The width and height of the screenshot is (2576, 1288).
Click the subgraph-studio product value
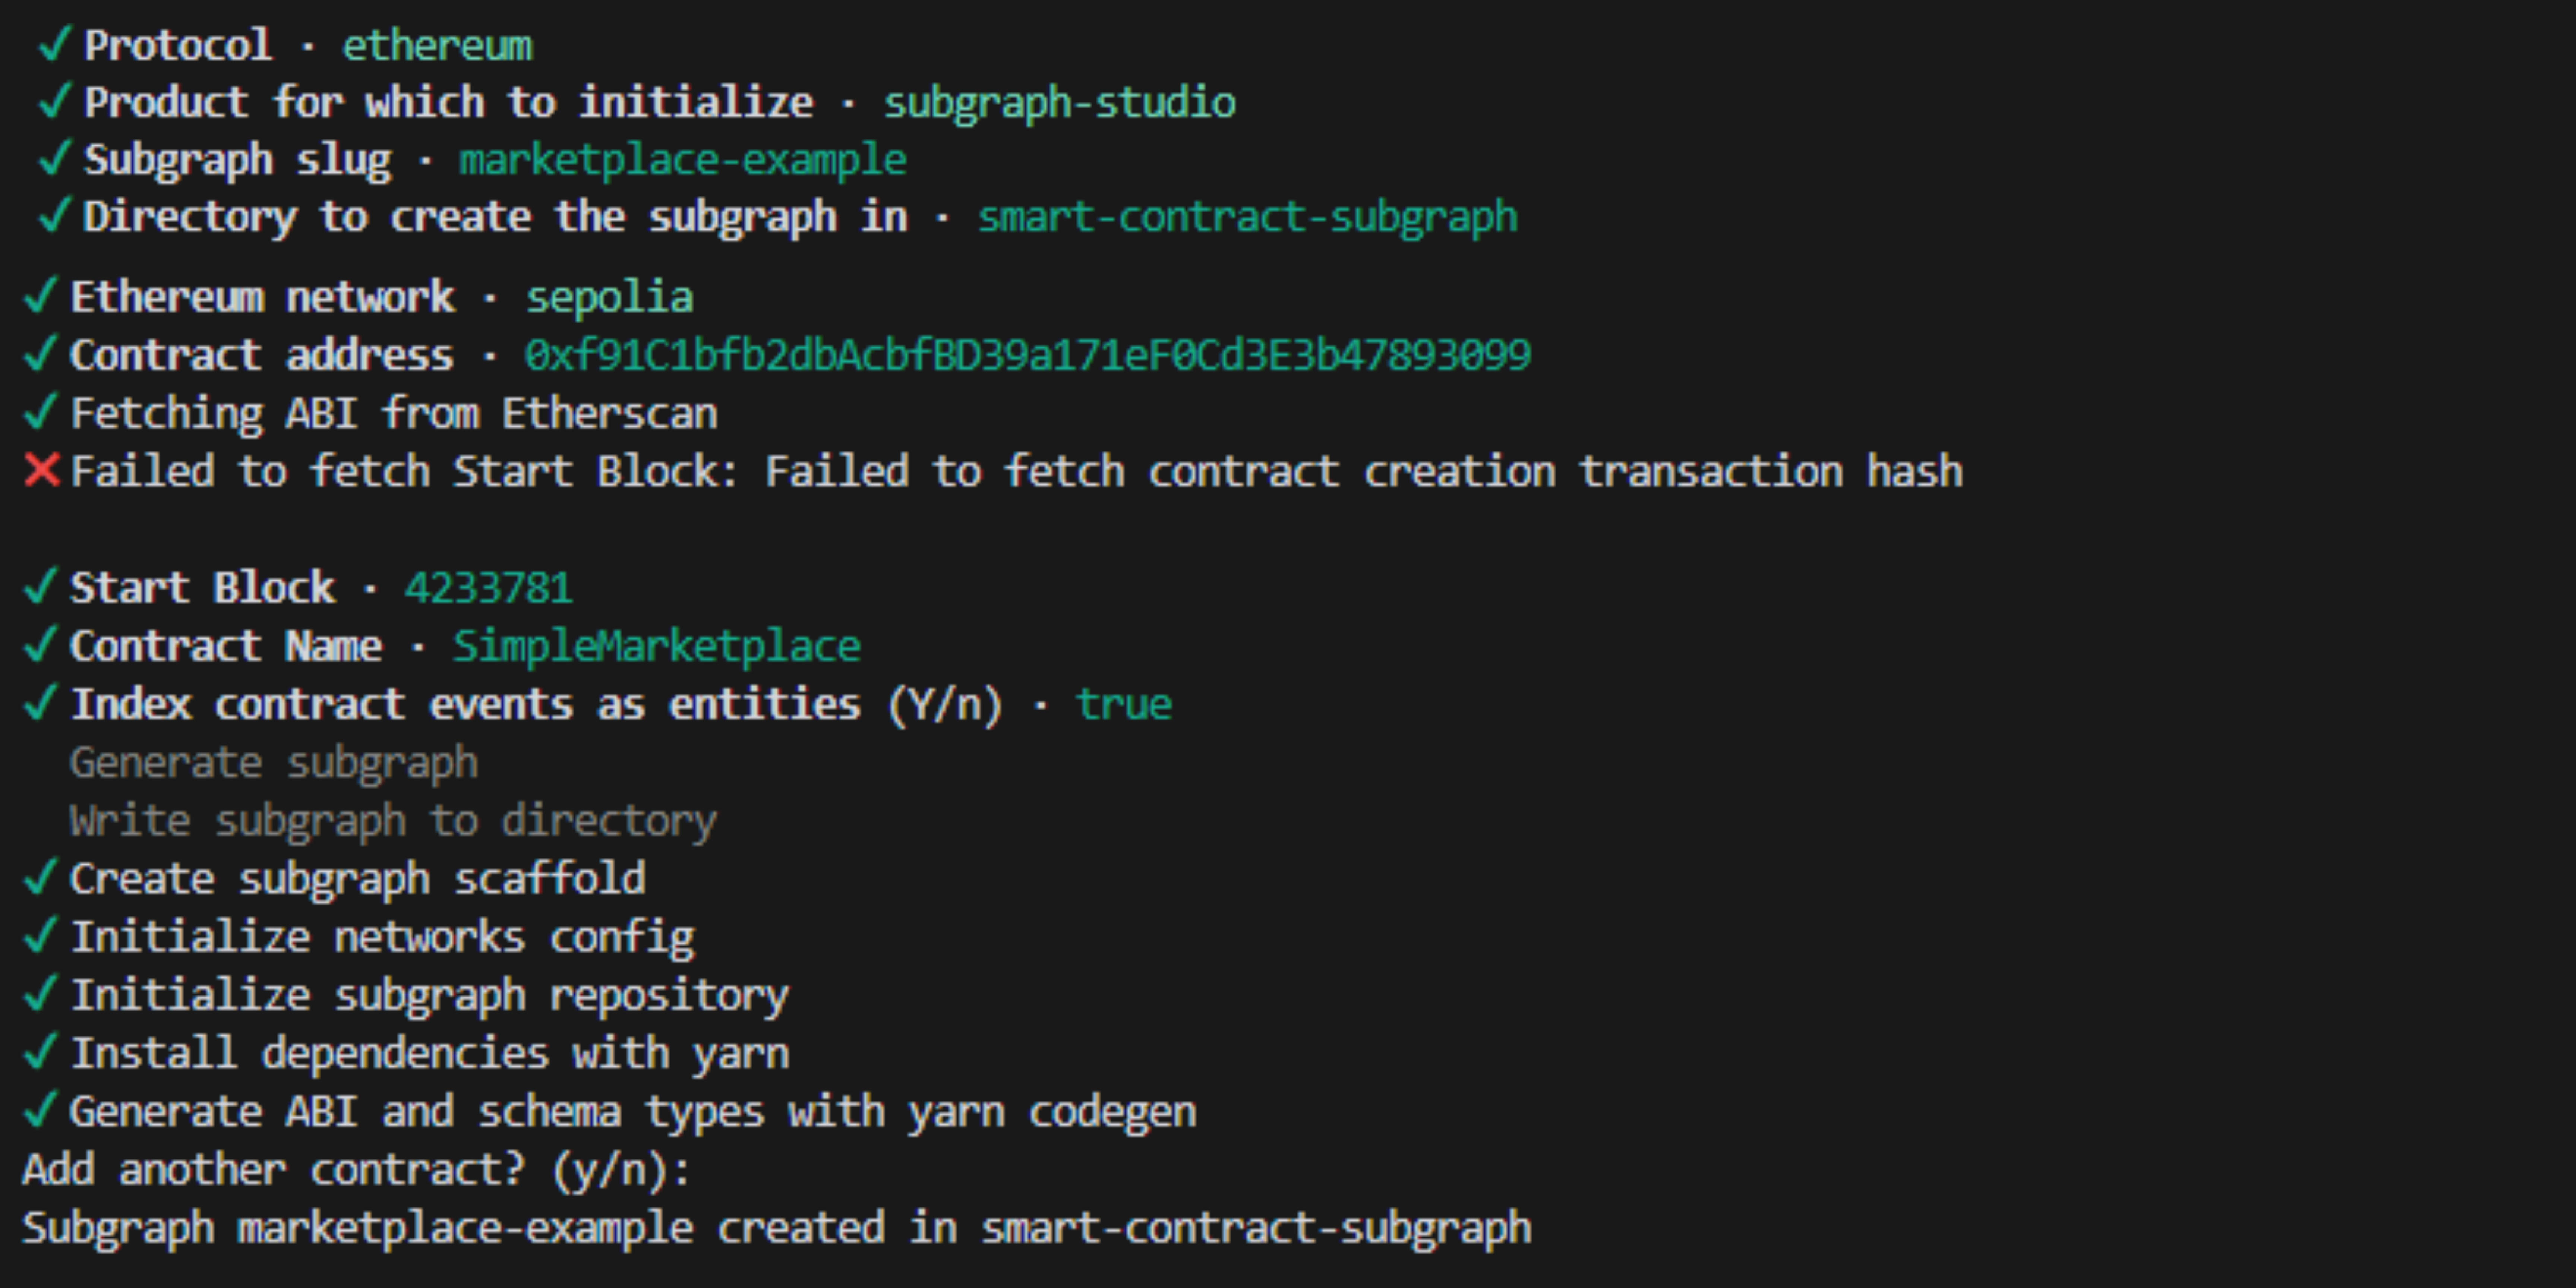click(x=1059, y=102)
